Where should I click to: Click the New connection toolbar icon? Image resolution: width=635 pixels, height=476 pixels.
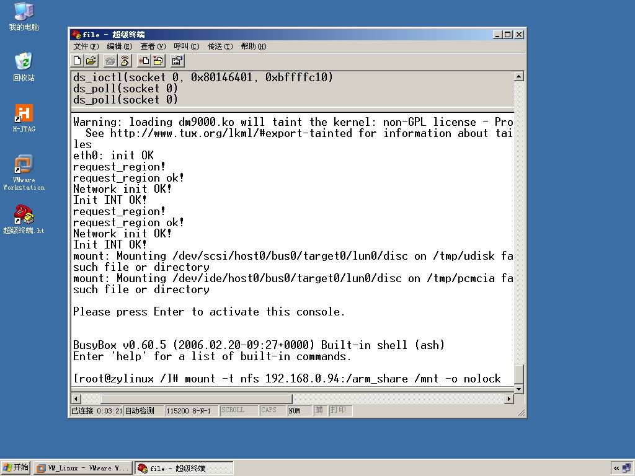[77, 61]
